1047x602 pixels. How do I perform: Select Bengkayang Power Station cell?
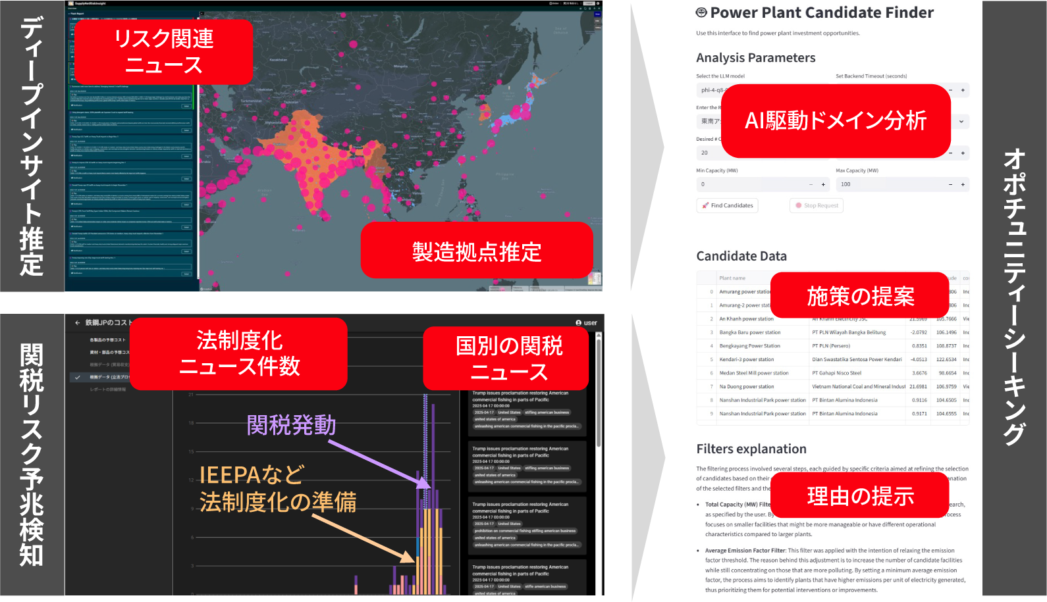click(x=763, y=345)
